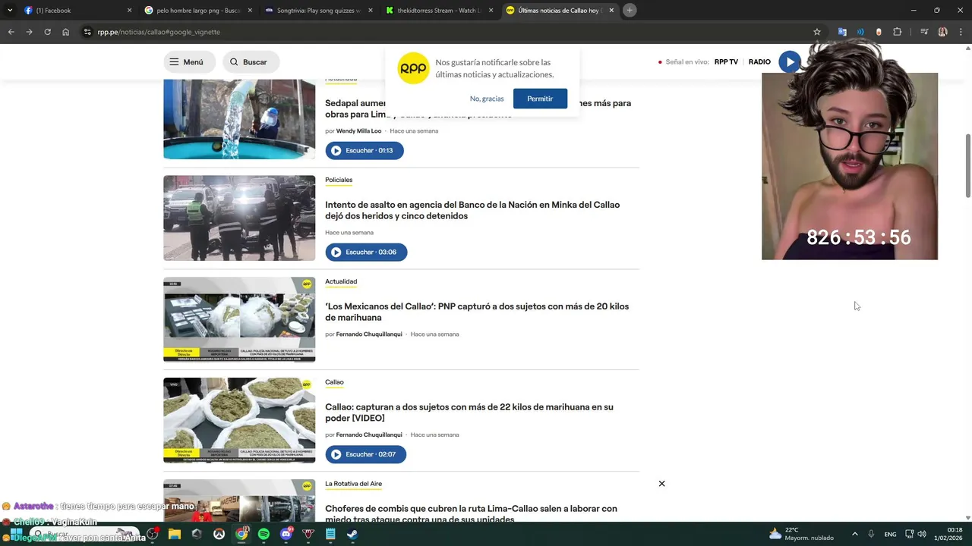
Task: Open Fernando Chuquillanqui under Los Mexicanos article
Action: [369, 334]
